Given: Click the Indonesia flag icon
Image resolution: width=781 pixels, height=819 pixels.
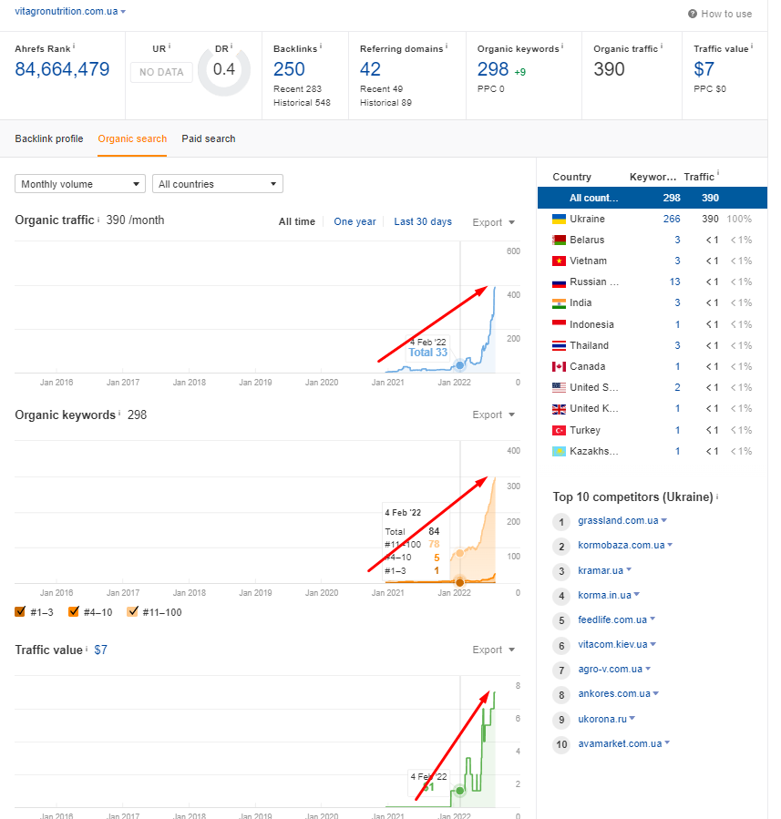Looking at the screenshot, I should coord(559,324).
